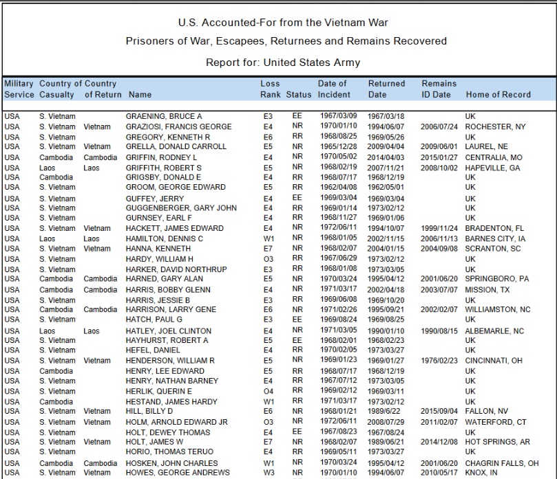Select the name 'GRAENING, BRUCE A'
The image size is (557, 479).
164,117
